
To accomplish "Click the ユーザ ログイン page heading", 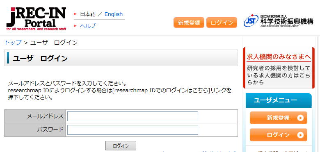I will point(40,59).
